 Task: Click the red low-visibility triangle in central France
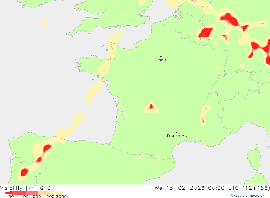(151, 106)
